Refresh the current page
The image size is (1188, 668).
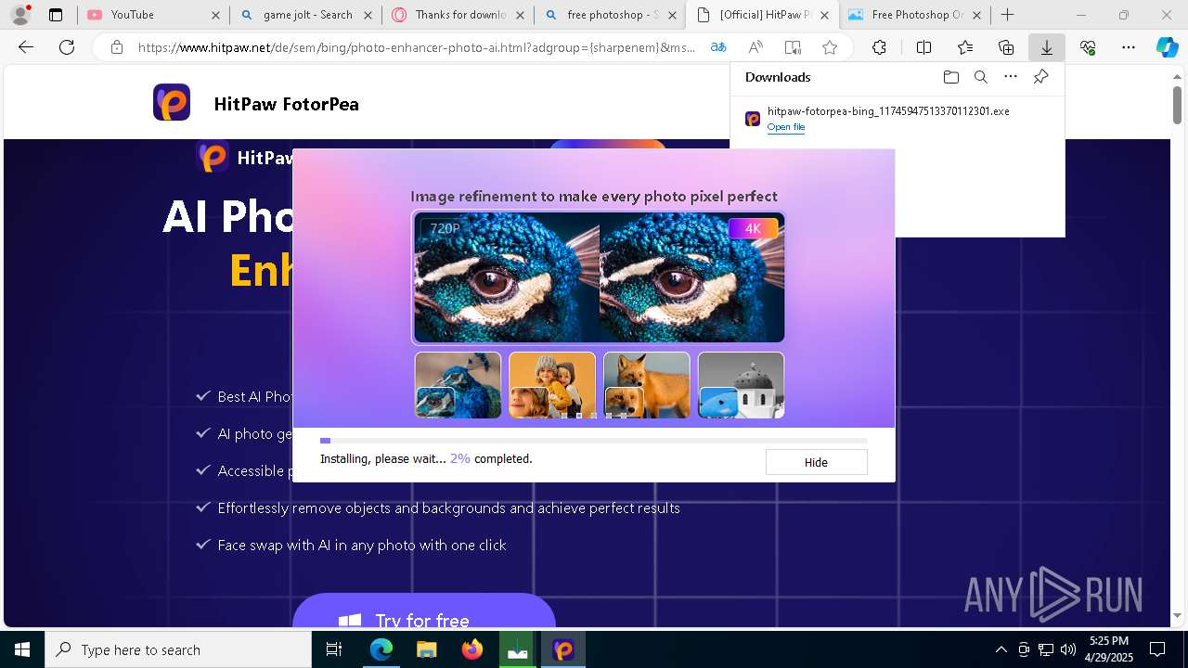[x=67, y=47]
